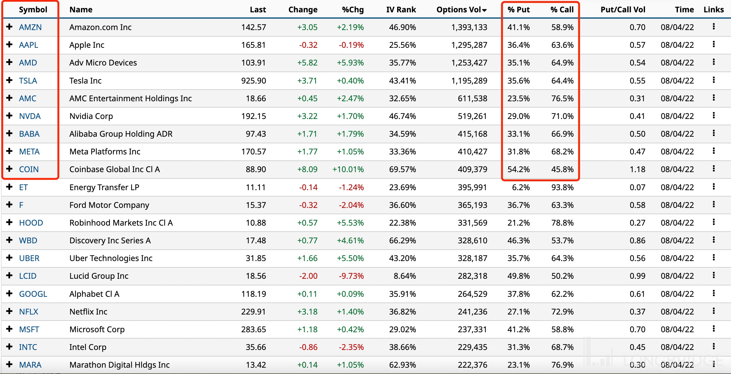Image resolution: width=731 pixels, height=374 pixels.
Task: Open the links menu for WBD row
Action: click(x=714, y=240)
